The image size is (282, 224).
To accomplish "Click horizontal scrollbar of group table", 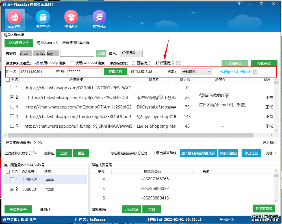I will point(131,135).
